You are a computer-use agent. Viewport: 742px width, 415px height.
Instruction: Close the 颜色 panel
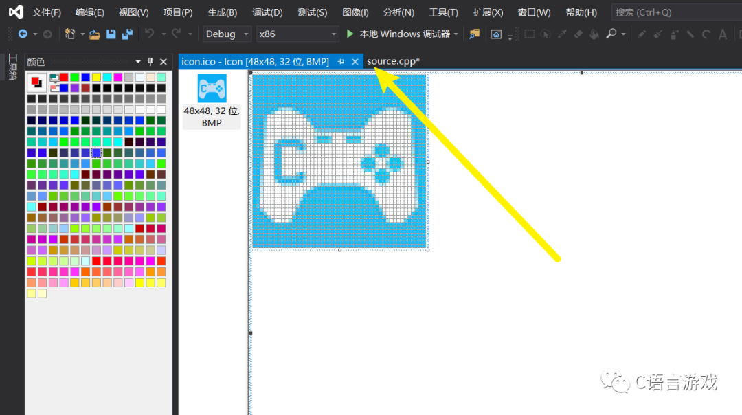[164, 62]
